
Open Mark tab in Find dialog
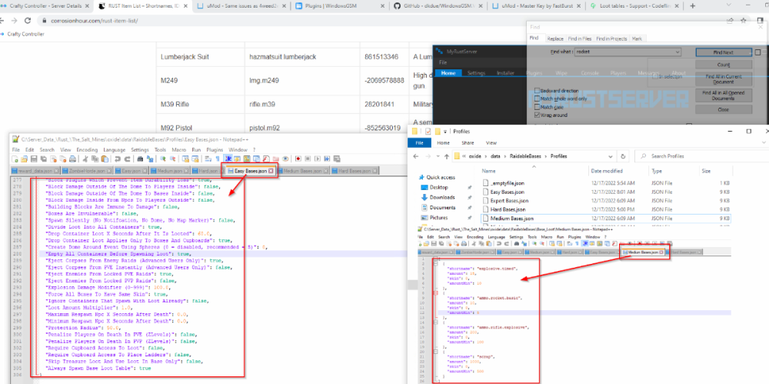click(x=637, y=38)
